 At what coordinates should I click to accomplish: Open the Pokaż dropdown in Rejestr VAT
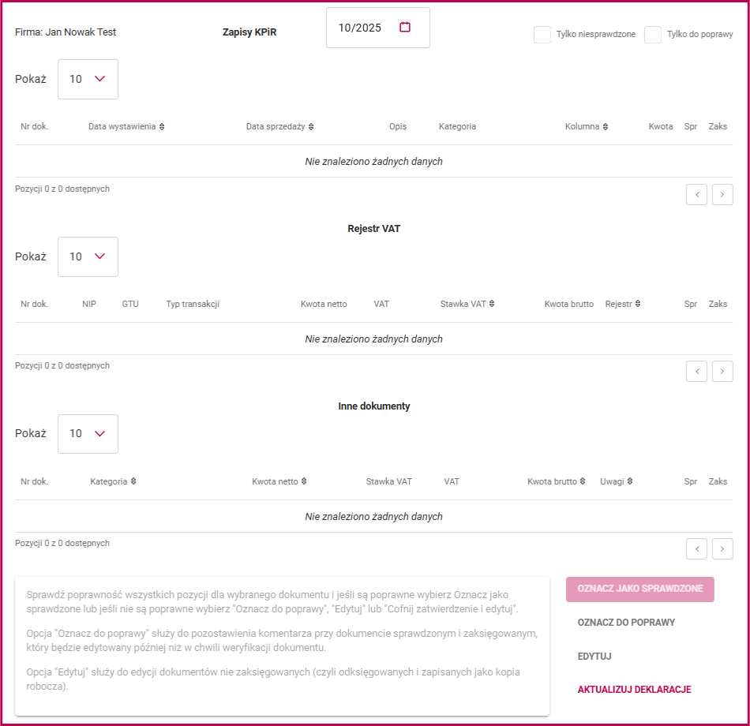click(x=88, y=256)
